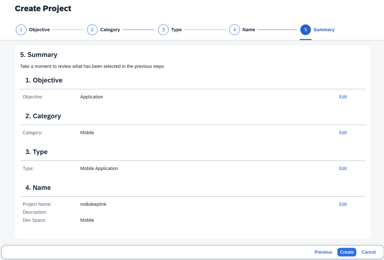
Task: Edit the Type Mobile Application selection
Action: 343,168
